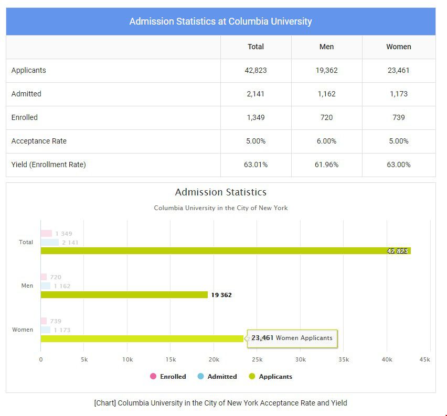447x416 pixels.
Task: Click the Women admitted blue bar
Action: tap(46, 330)
